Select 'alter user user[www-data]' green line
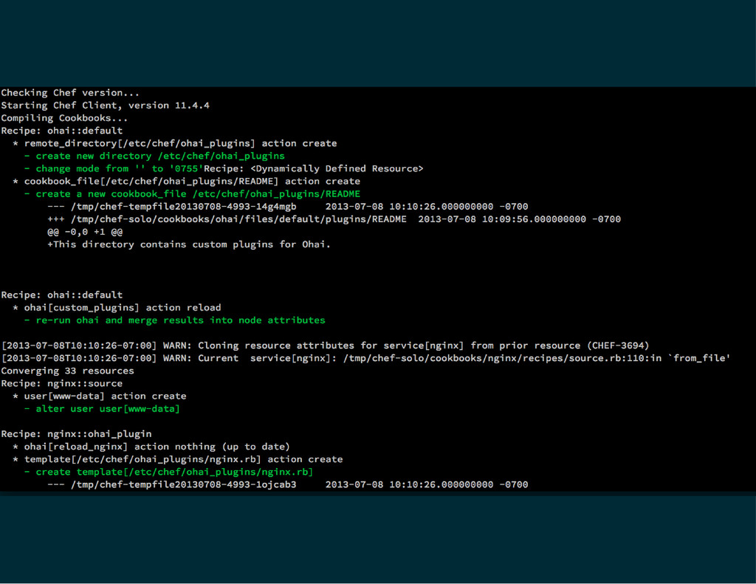Image resolution: width=756 pixels, height=584 pixels. pos(102,408)
